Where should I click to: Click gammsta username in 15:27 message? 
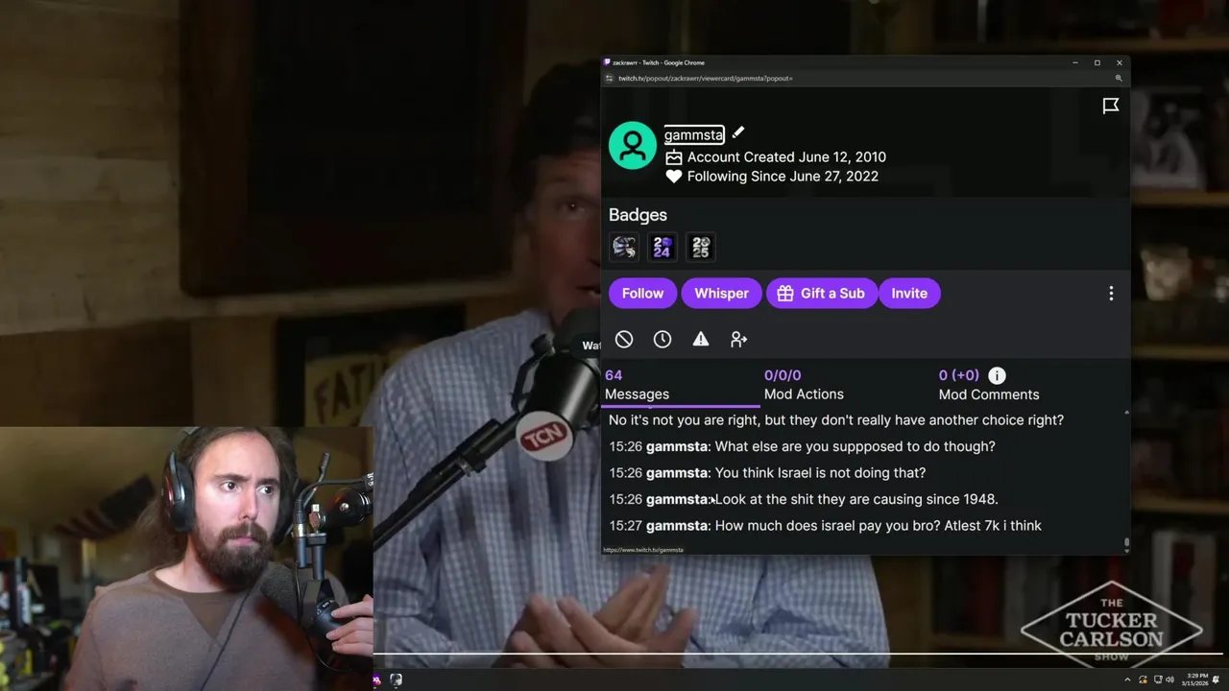(677, 526)
